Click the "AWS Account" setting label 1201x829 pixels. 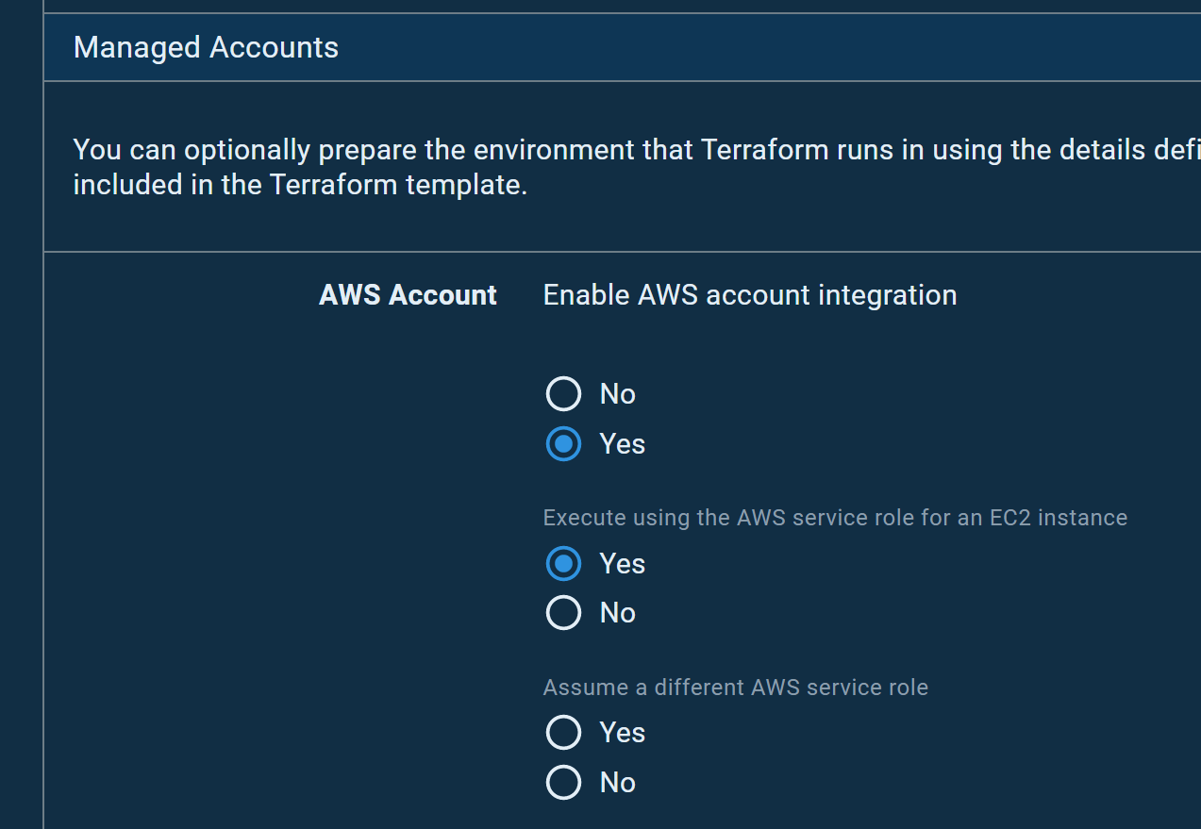click(x=408, y=294)
